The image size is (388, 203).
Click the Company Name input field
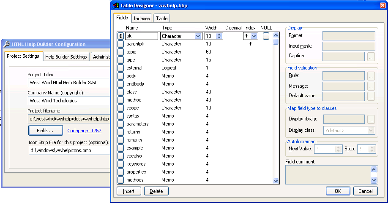point(69,101)
